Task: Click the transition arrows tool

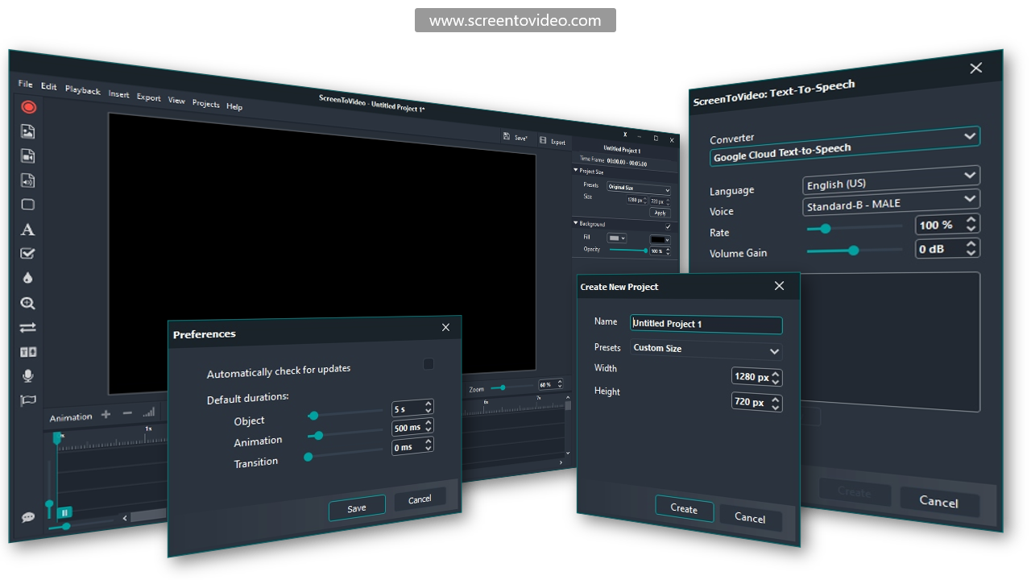Action: pos(28,327)
